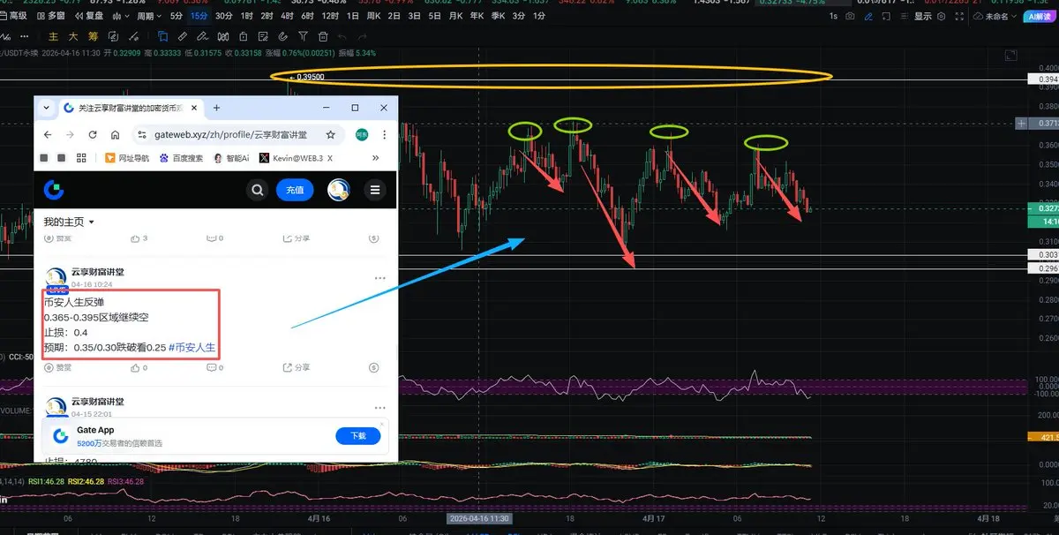Bookmark this page with star icon

(330, 135)
